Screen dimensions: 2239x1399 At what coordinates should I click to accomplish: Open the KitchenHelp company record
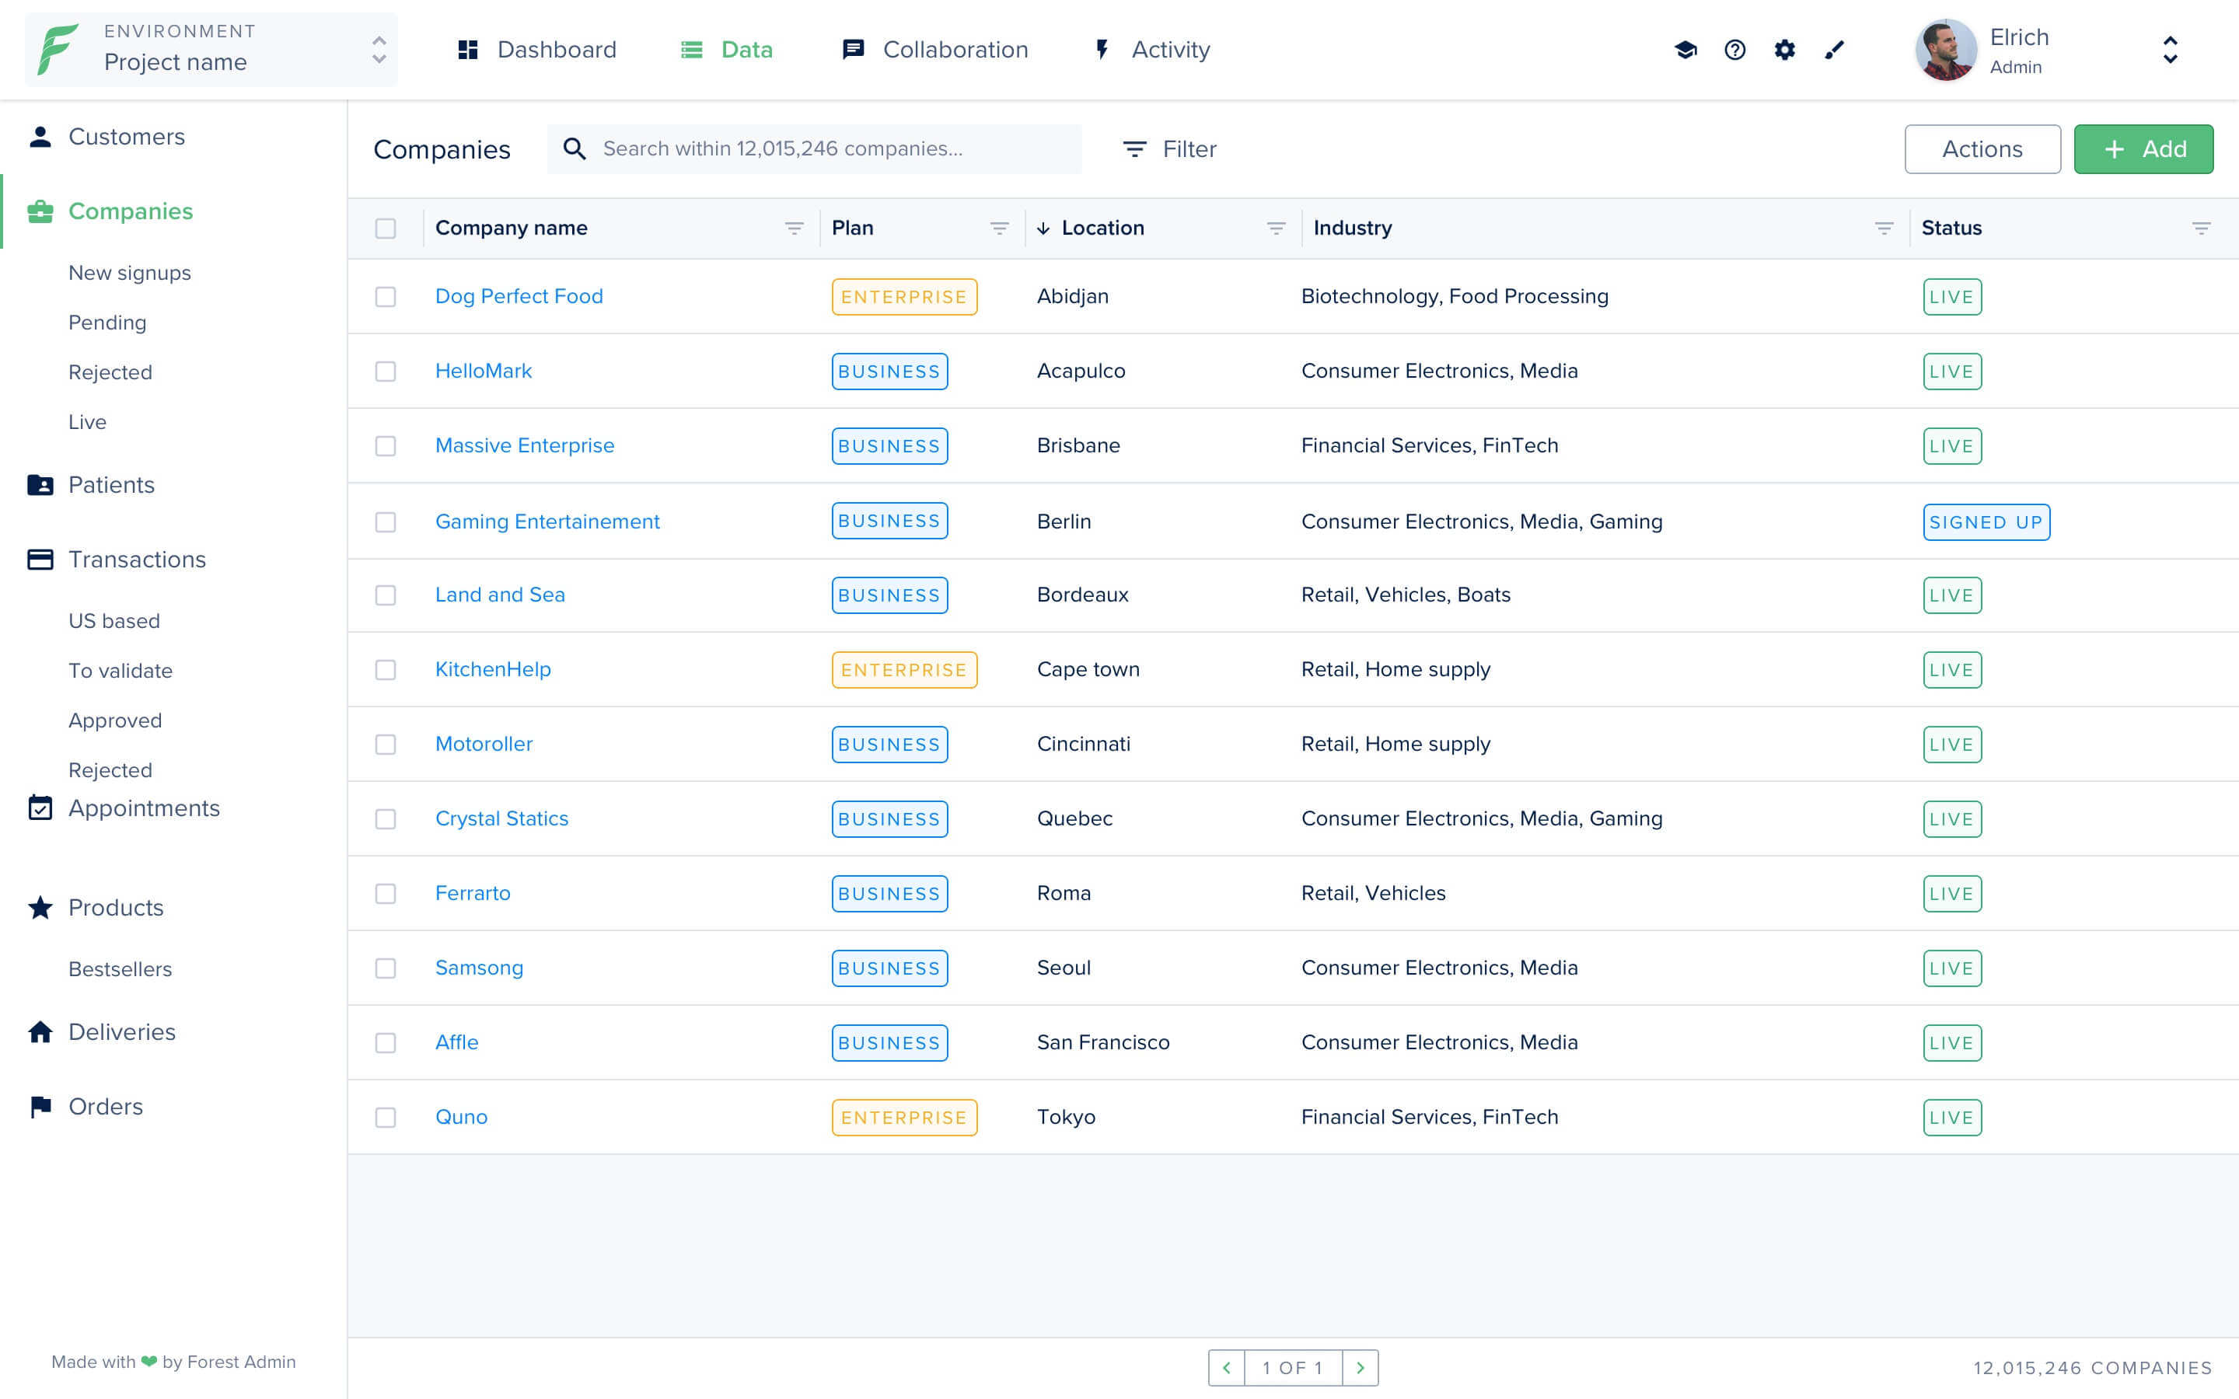492,668
